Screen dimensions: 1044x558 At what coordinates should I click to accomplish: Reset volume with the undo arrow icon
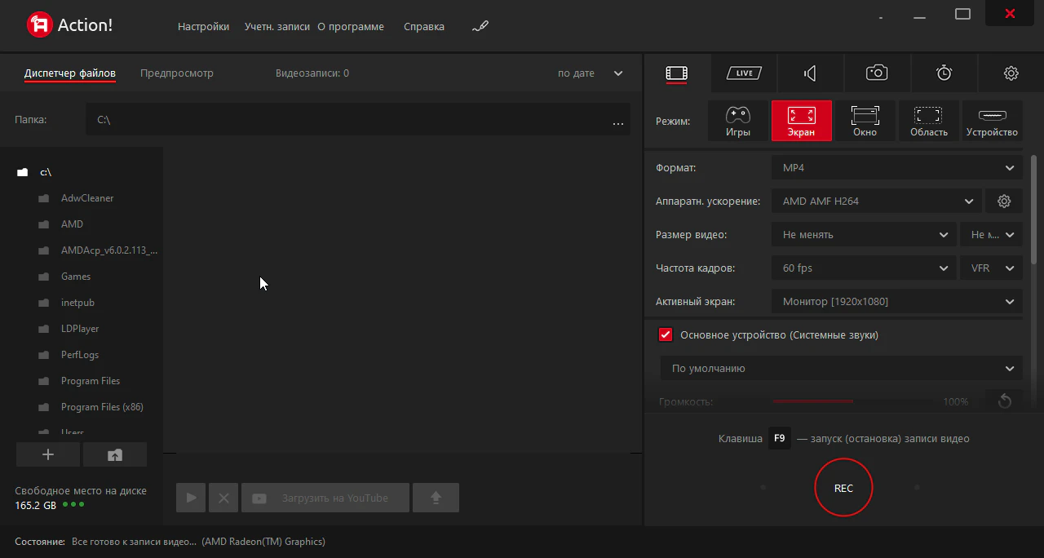click(1004, 401)
